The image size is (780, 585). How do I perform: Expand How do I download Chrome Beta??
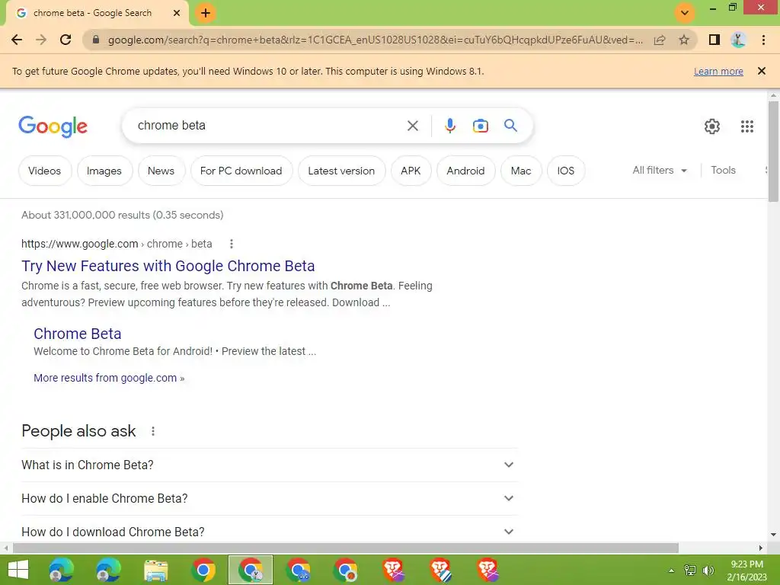pyautogui.click(x=269, y=532)
